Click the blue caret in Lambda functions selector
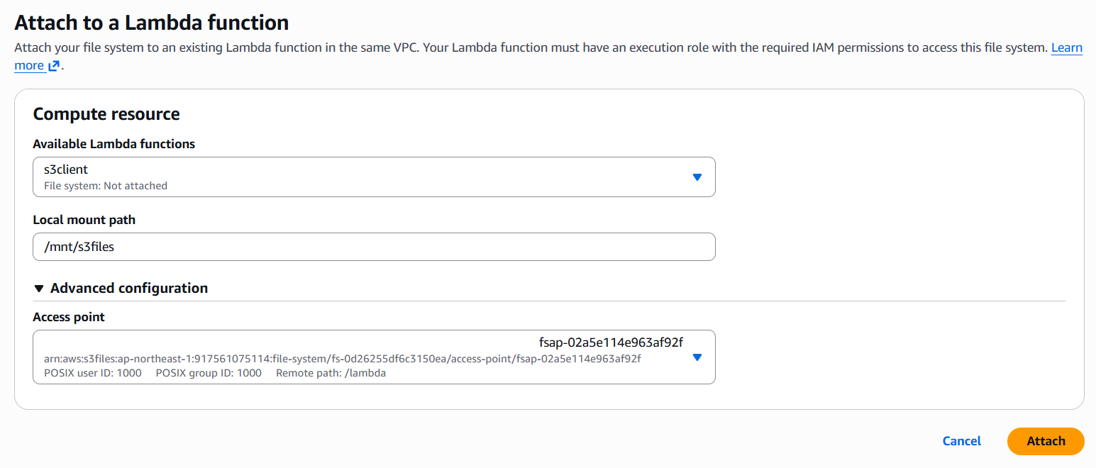This screenshot has width=1096, height=468. pos(697,177)
